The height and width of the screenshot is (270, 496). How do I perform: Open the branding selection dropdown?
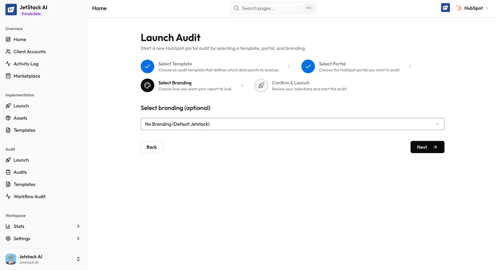pyautogui.click(x=292, y=123)
